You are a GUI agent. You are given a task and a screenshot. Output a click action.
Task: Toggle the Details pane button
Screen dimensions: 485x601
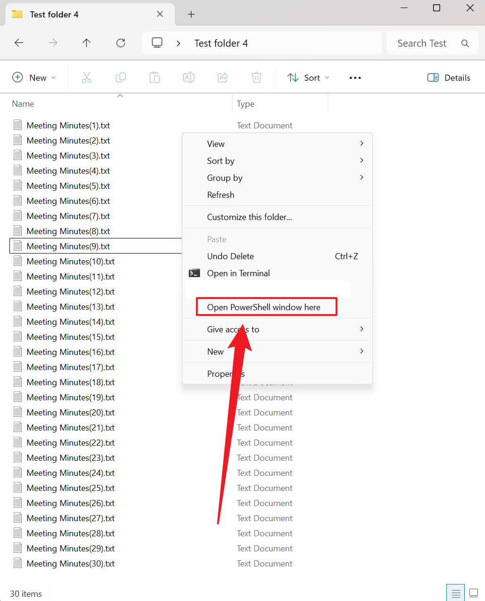(x=449, y=78)
